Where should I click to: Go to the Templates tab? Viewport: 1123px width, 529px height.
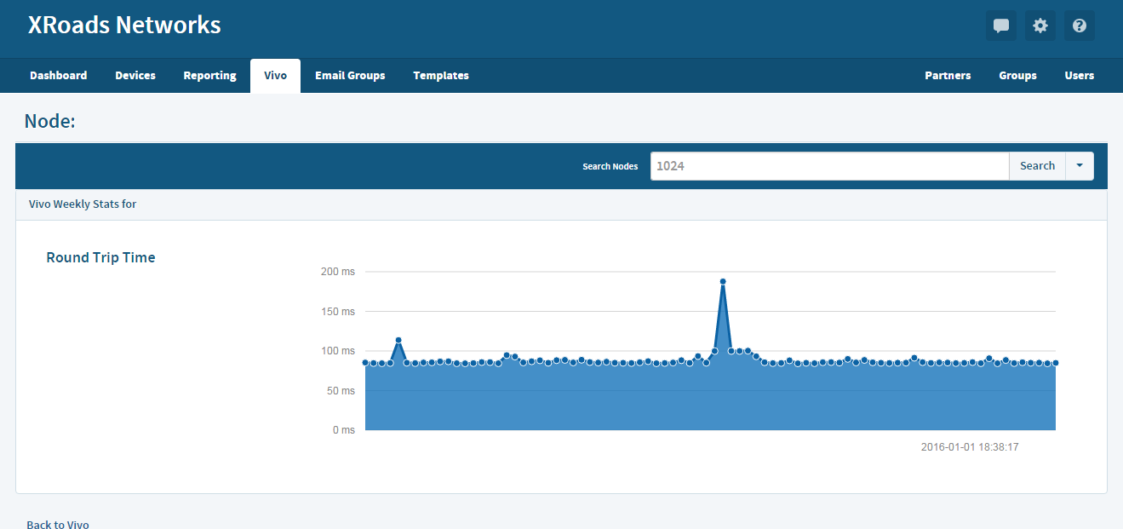click(441, 75)
